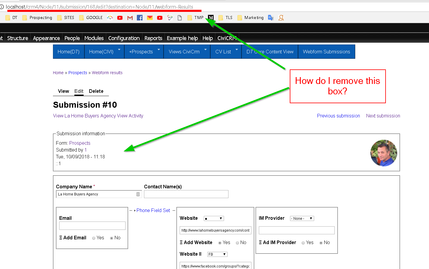
Task: Select No for Add Website
Action: point(237,243)
